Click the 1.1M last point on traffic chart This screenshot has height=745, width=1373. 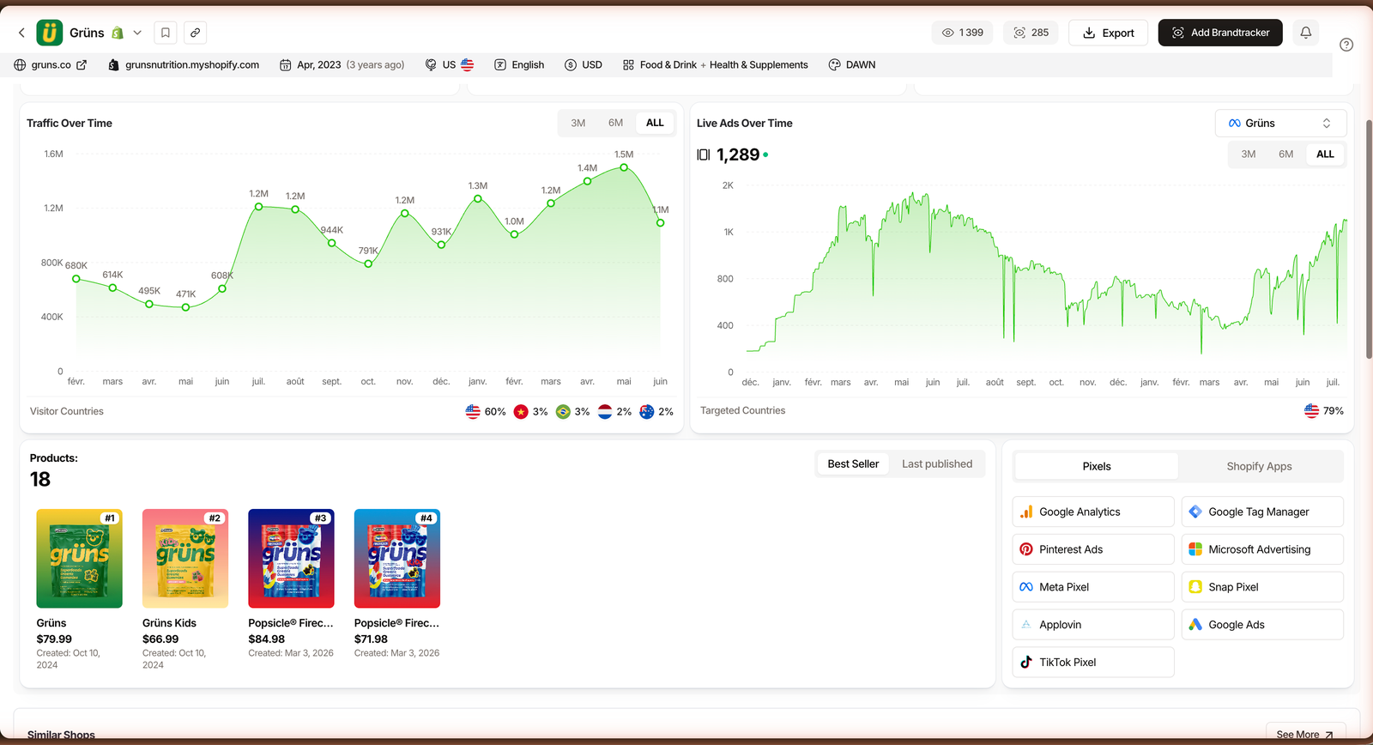660,223
